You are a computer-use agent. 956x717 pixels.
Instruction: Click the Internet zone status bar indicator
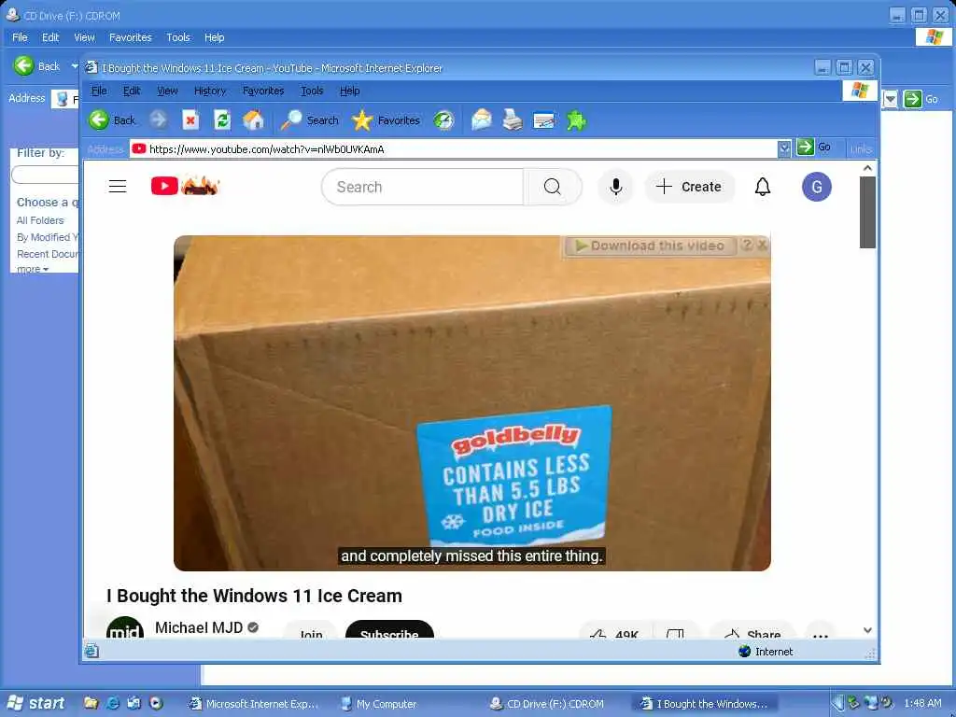click(x=766, y=651)
